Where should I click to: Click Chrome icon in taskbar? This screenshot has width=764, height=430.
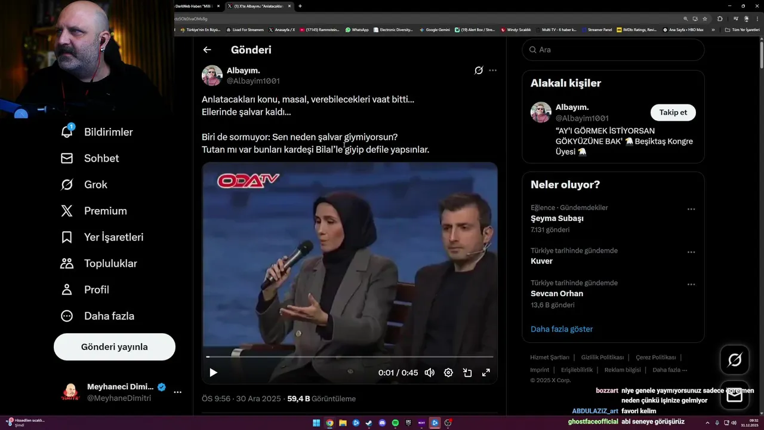pyautogui.click(x=329, y=423)
